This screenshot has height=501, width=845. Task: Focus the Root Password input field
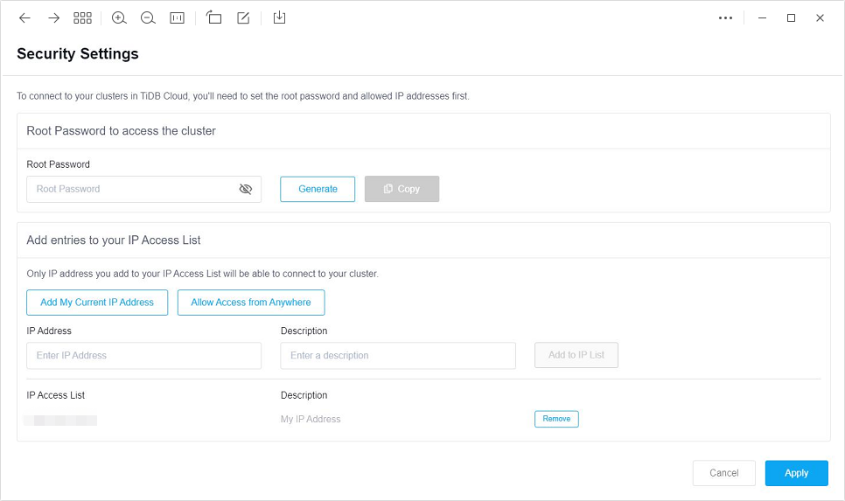coord(131,189)
